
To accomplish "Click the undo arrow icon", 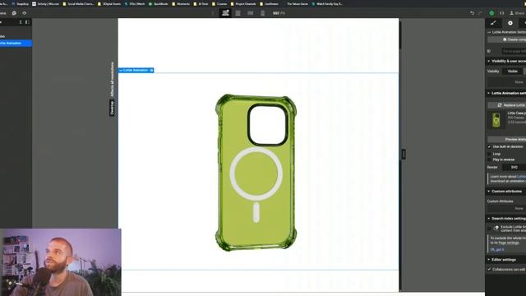I will pyautogui.click(x=473, y=13).
